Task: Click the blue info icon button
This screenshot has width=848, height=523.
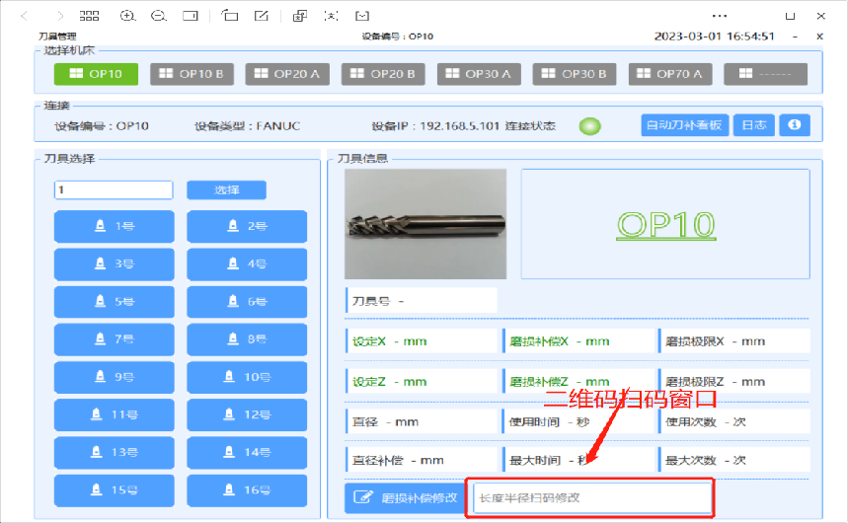Action: pos(795,125)
